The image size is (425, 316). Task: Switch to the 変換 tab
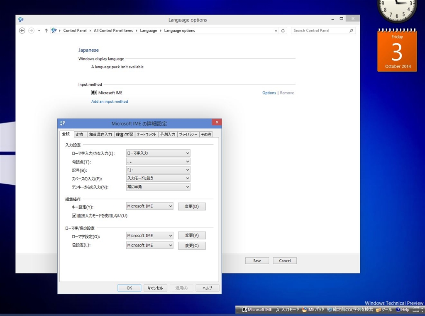pos(79,134)
